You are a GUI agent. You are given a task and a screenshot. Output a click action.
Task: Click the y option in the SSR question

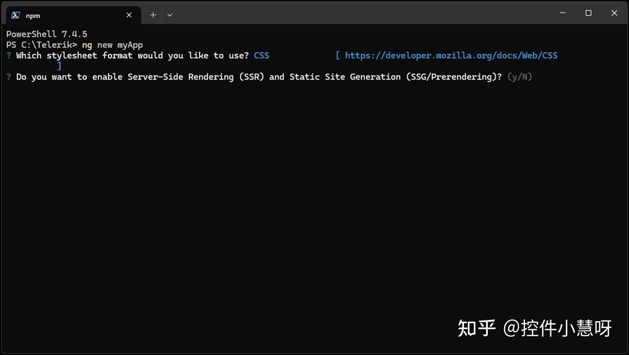click(514, 76)
